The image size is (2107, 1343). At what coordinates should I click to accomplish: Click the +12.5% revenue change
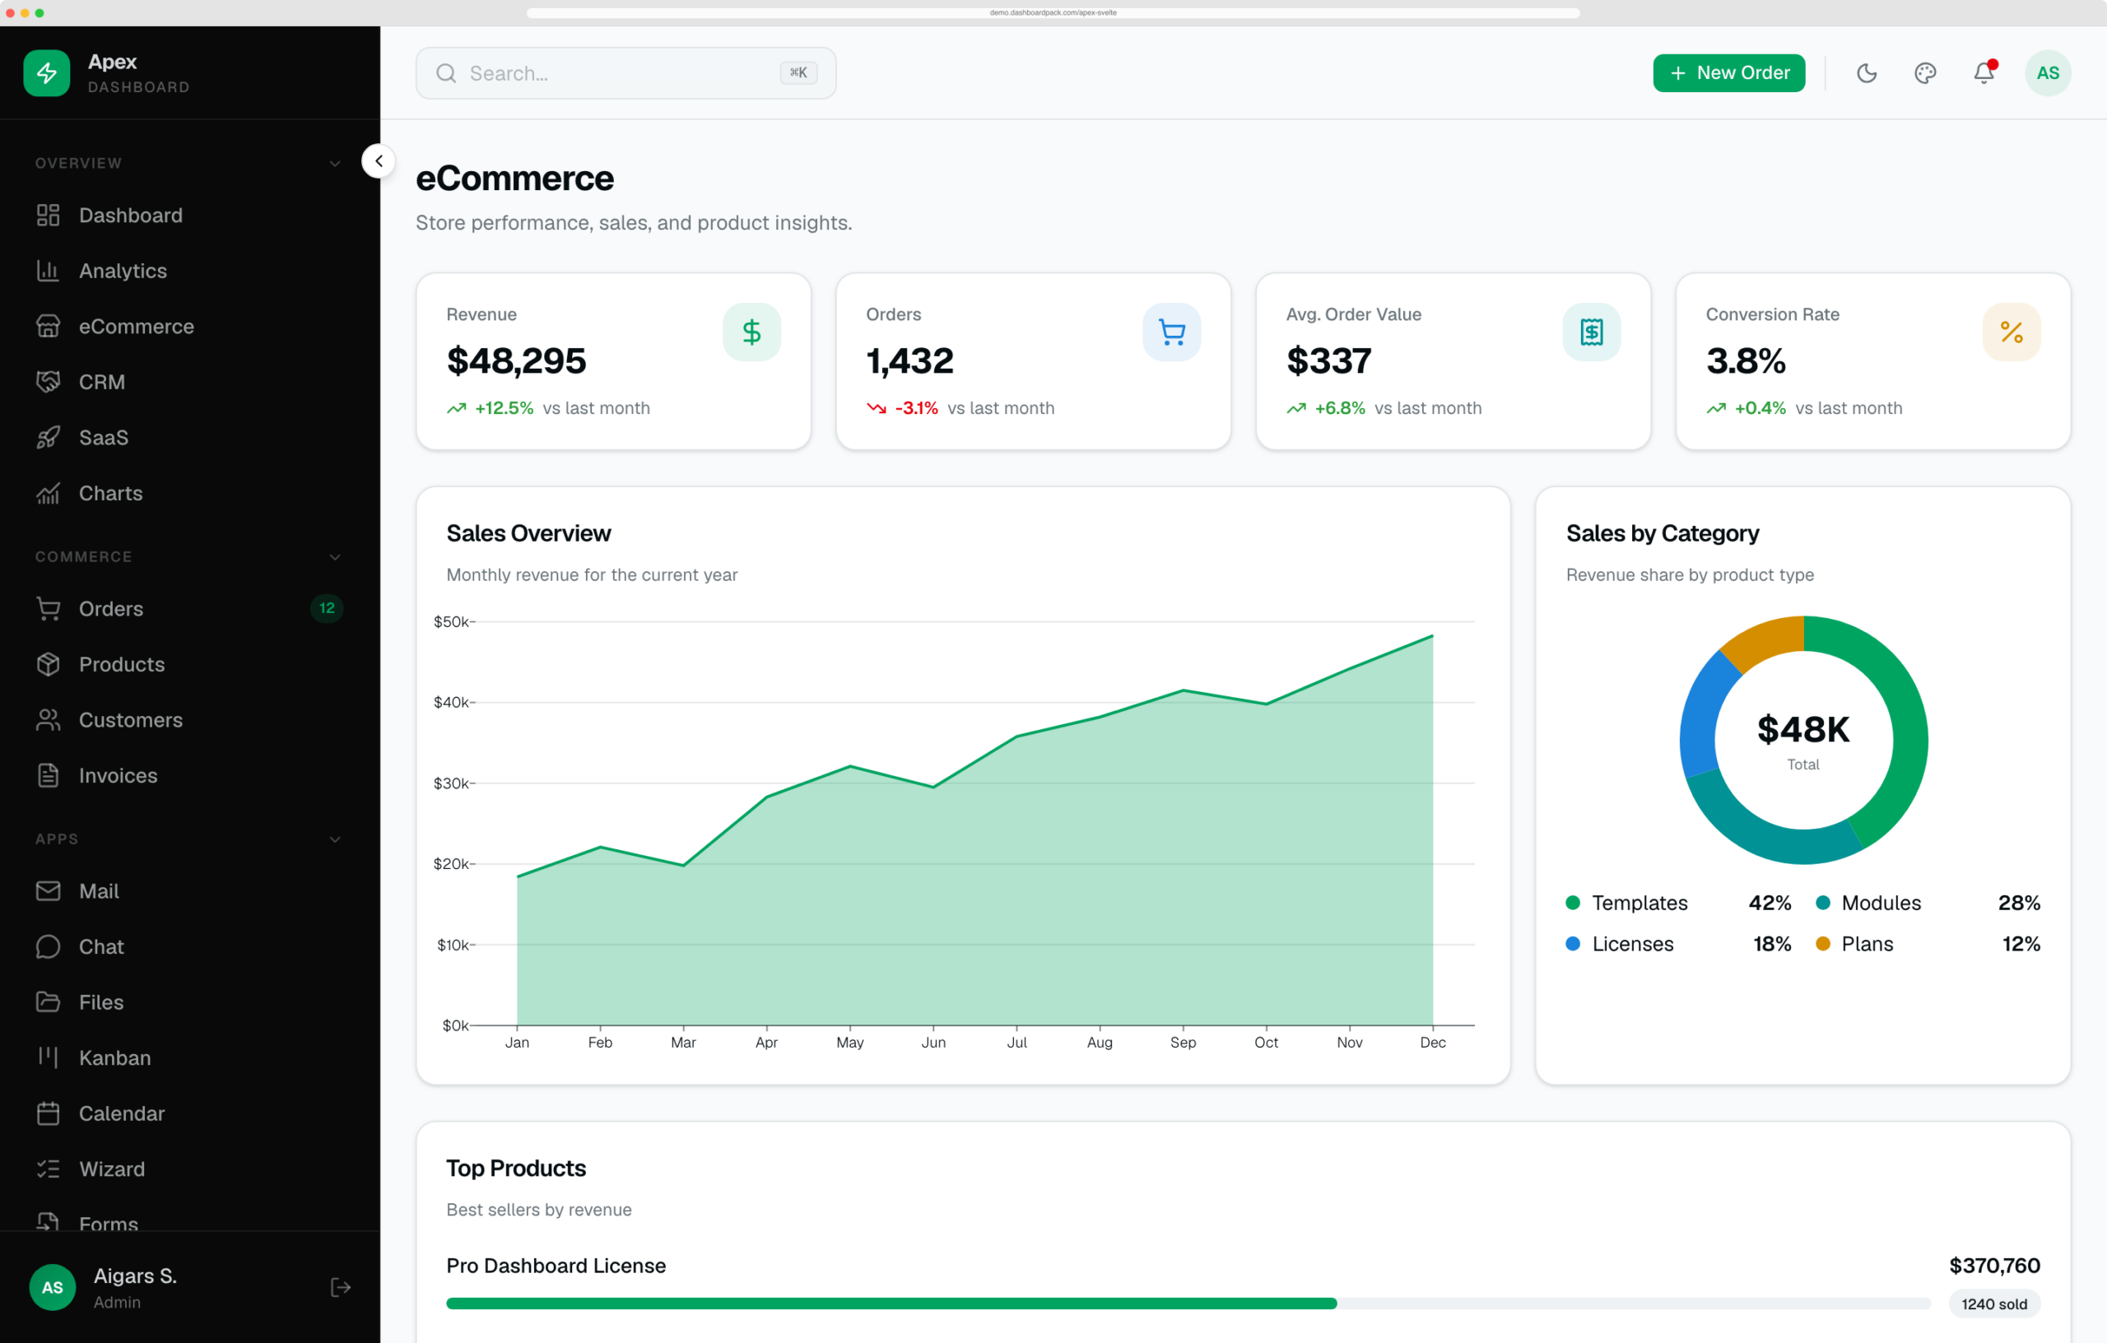click(x=504, y=409)
